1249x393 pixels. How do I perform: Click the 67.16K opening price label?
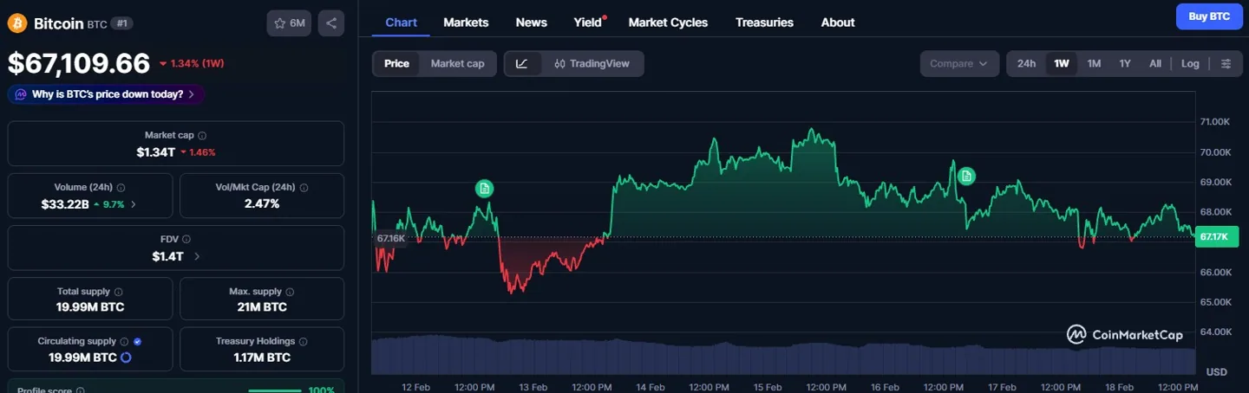tap(391, 238)
